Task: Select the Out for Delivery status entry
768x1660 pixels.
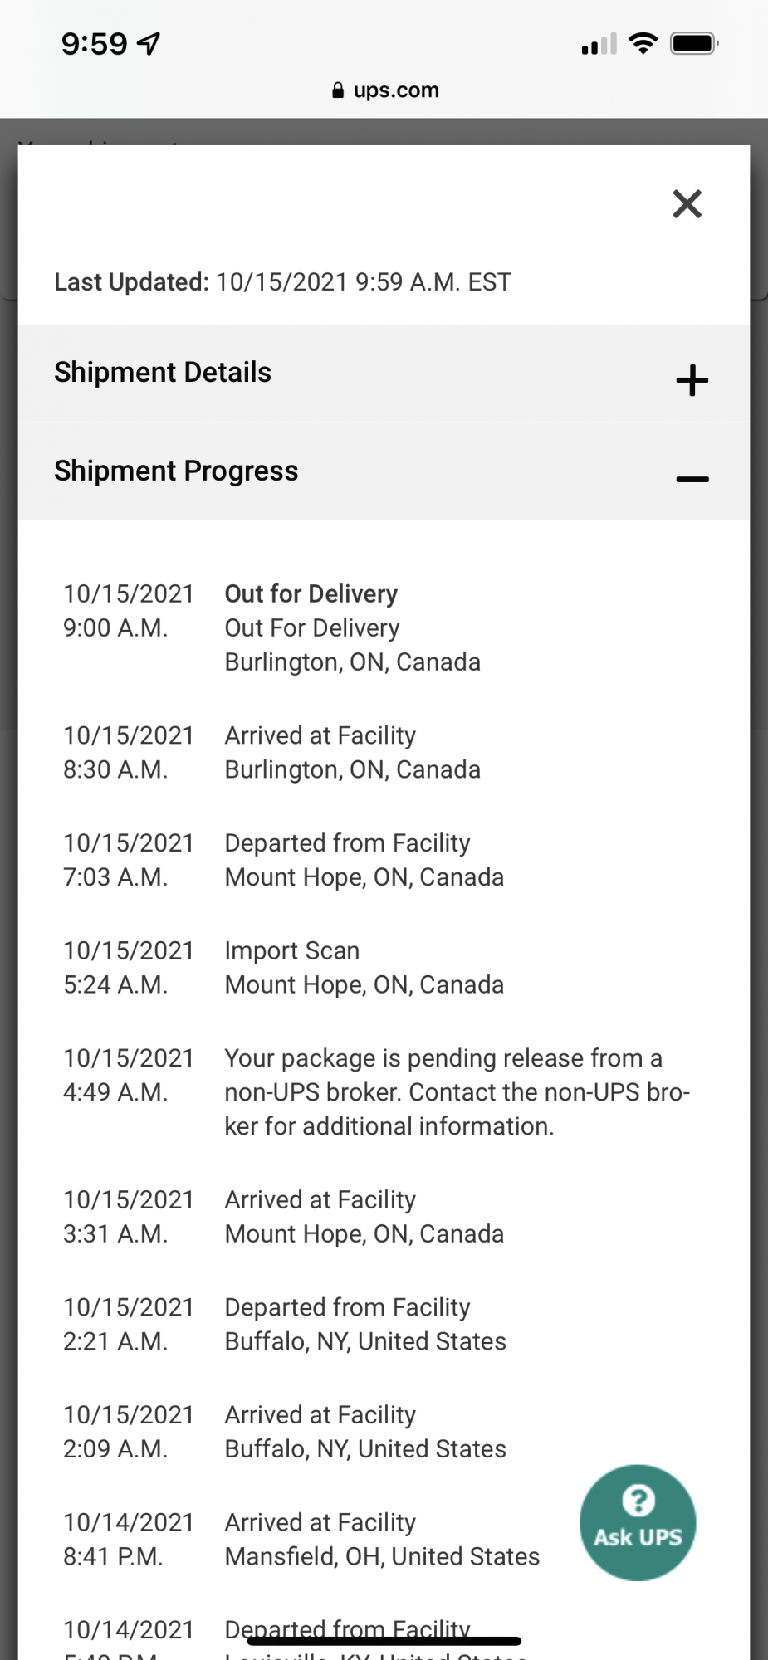Action: coord(311,594)
